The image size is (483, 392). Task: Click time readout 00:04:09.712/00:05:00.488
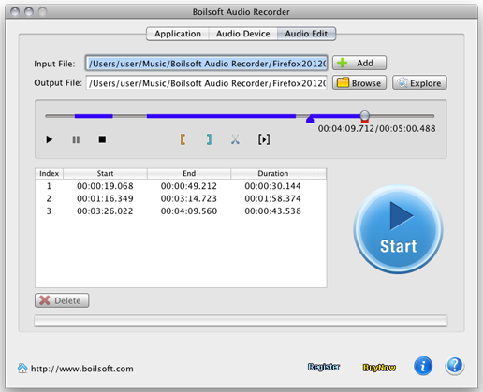coord(376,128)
